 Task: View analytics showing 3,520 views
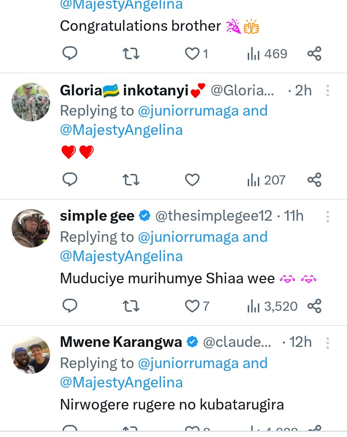(x=272, y=306)
